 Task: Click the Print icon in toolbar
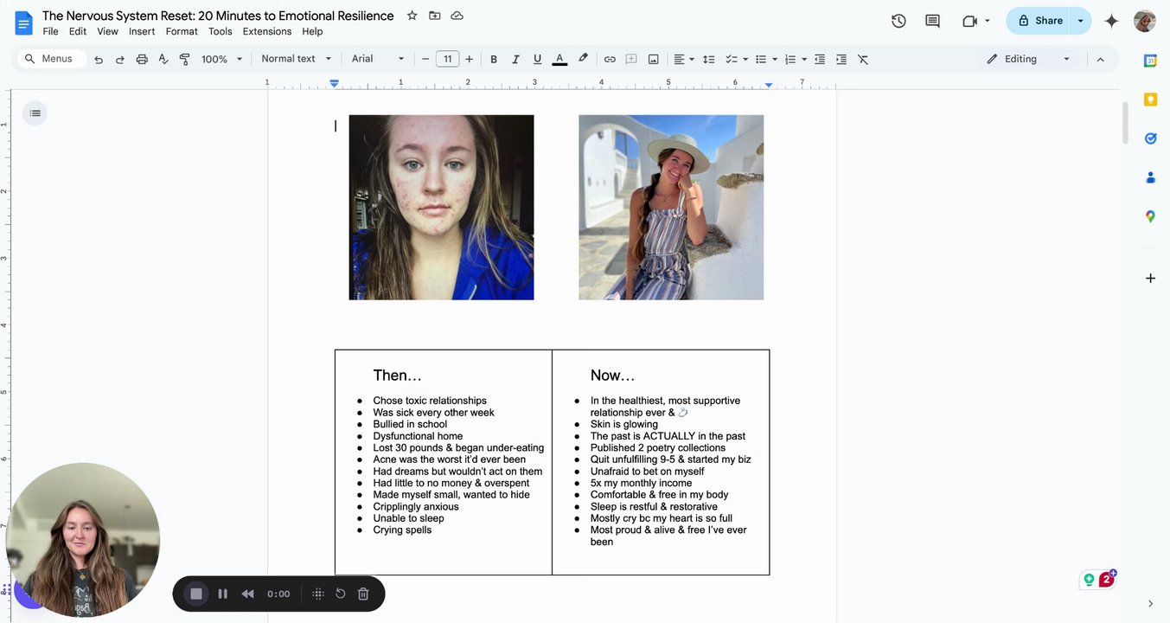(142, 59)
